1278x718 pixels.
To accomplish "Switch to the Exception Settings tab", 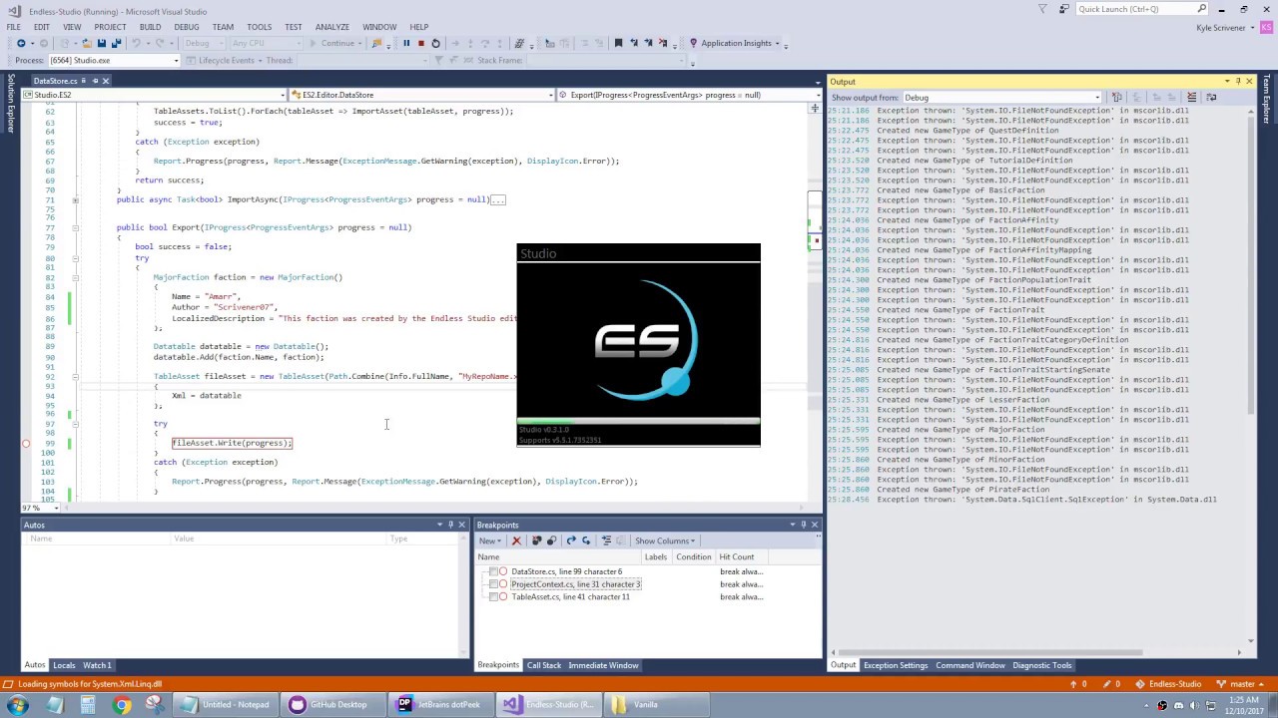I will (896, 665).
